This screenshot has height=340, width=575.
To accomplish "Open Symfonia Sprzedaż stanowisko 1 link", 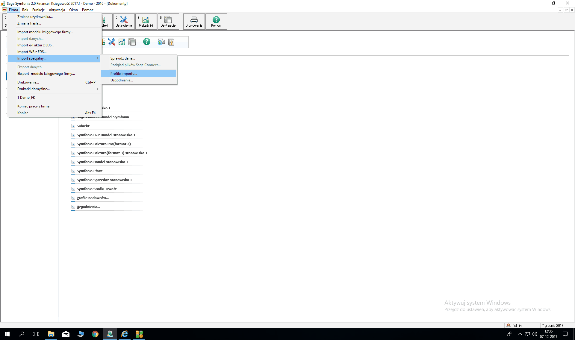I will 104,180.
